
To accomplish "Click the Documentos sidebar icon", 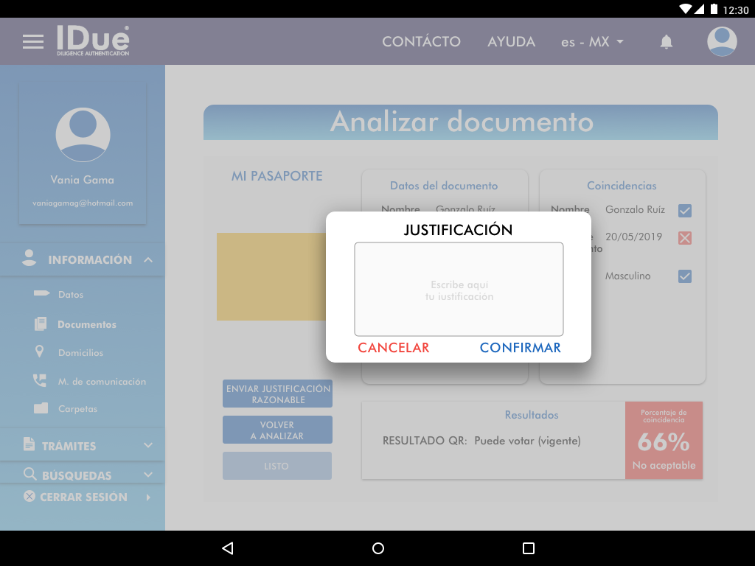I will (x=41, y=324).
